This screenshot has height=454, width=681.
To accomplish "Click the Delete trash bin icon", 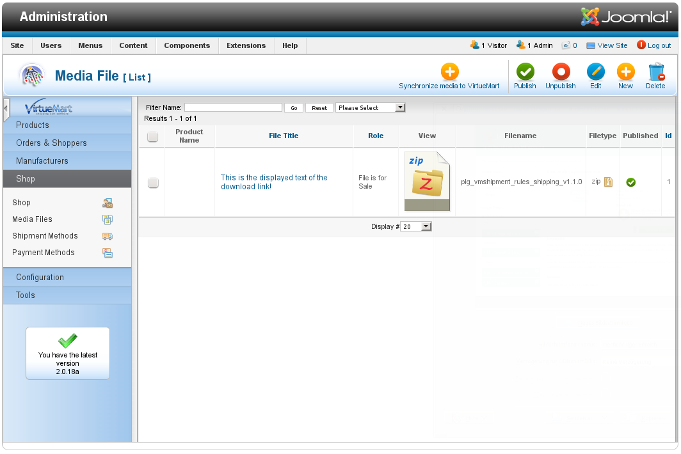I will click(x=655, y=72).
